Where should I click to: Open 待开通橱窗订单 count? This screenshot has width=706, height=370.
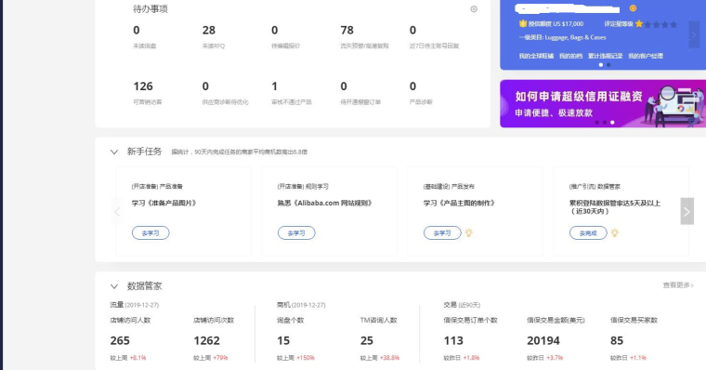(344, 86)
